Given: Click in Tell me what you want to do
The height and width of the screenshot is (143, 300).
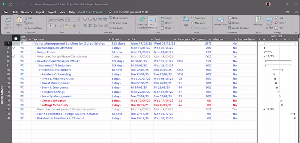Looking at the screenshot, I should tap(131, 12).
